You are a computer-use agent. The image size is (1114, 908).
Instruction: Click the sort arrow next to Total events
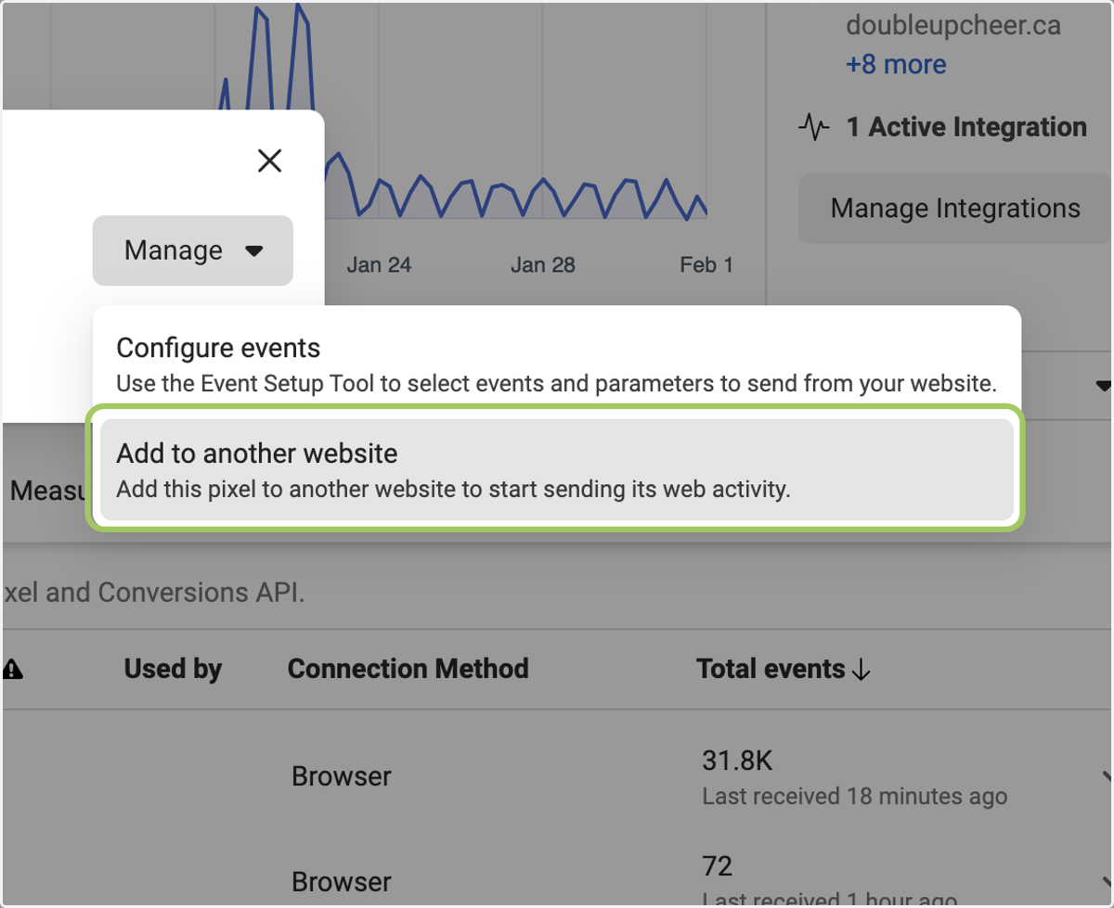(861, 670)
